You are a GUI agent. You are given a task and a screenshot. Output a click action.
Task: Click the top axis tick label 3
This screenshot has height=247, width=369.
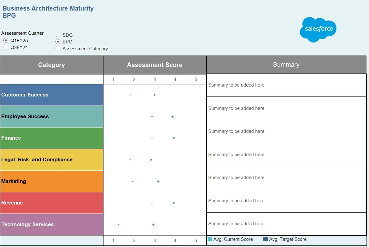[155, 79]
